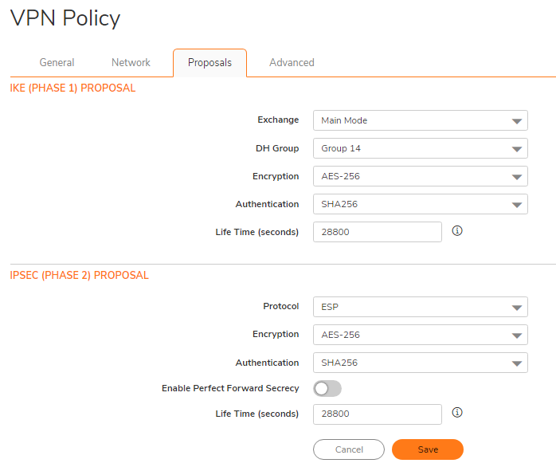Open the Advanced tab
This screenshot has width=556, height=467.
click(x=292, y=62)
